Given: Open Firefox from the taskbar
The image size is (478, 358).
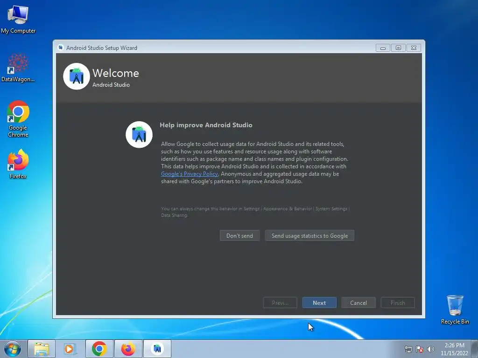Looking at the screenshot, I should 128,349.
